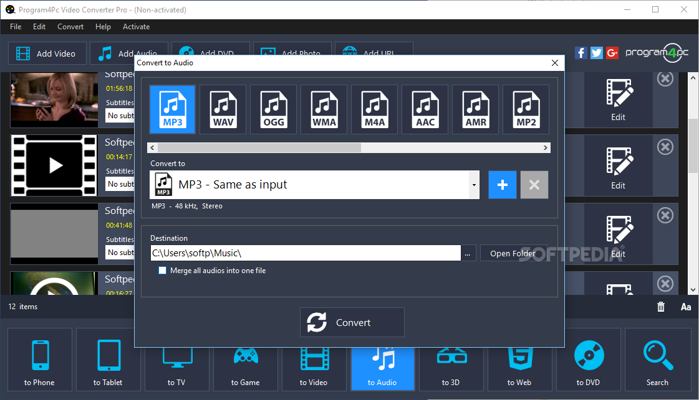Click the Add Audio button
Image resolution: width=699 pixels, height=400 pixels.
coord(129,49)
